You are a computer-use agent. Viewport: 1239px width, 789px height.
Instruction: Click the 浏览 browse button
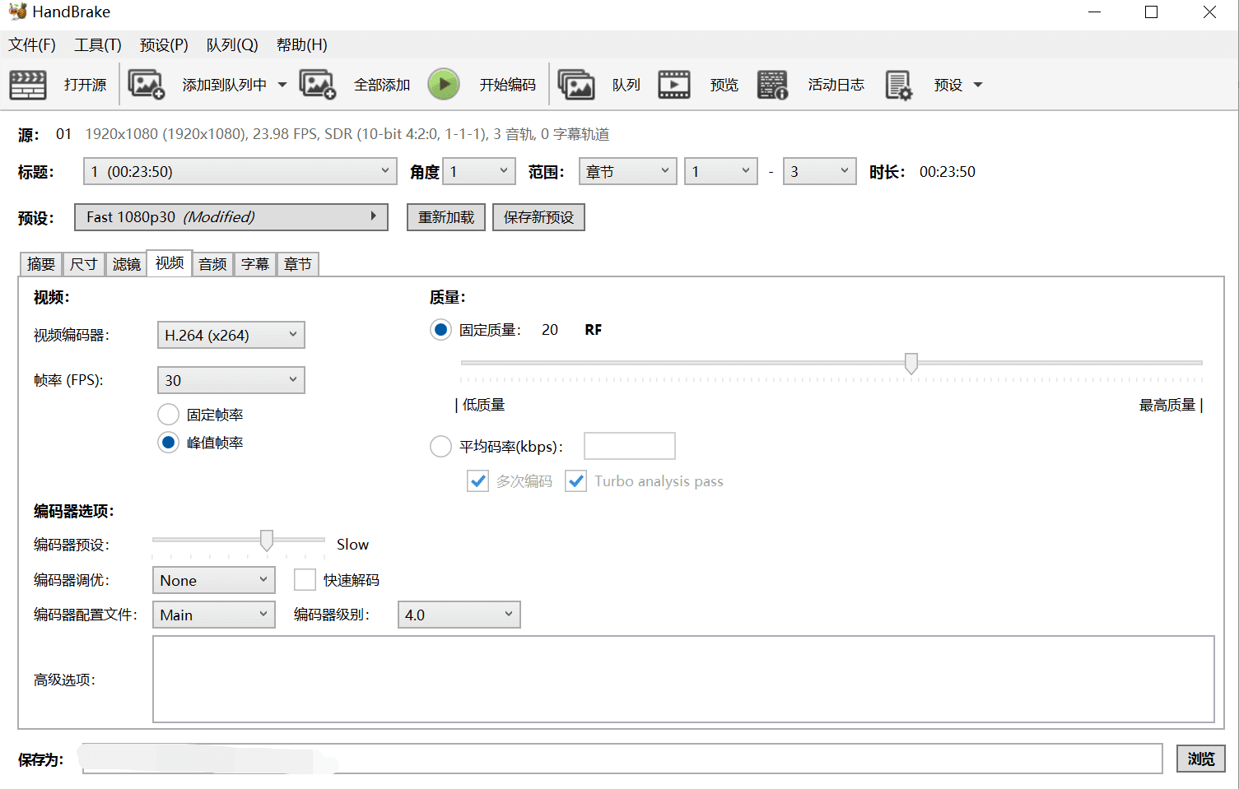[x=1201, y=759]
